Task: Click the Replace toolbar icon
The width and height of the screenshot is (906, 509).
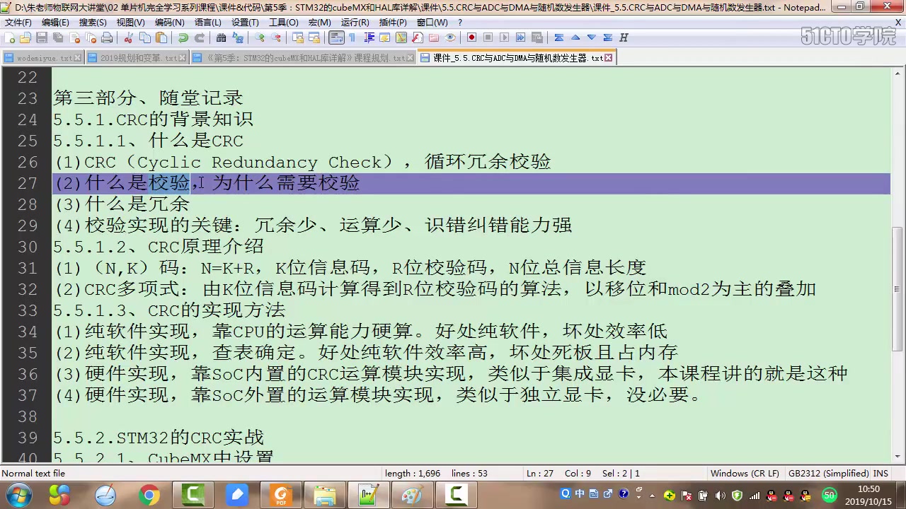Action: click(238, 37)
